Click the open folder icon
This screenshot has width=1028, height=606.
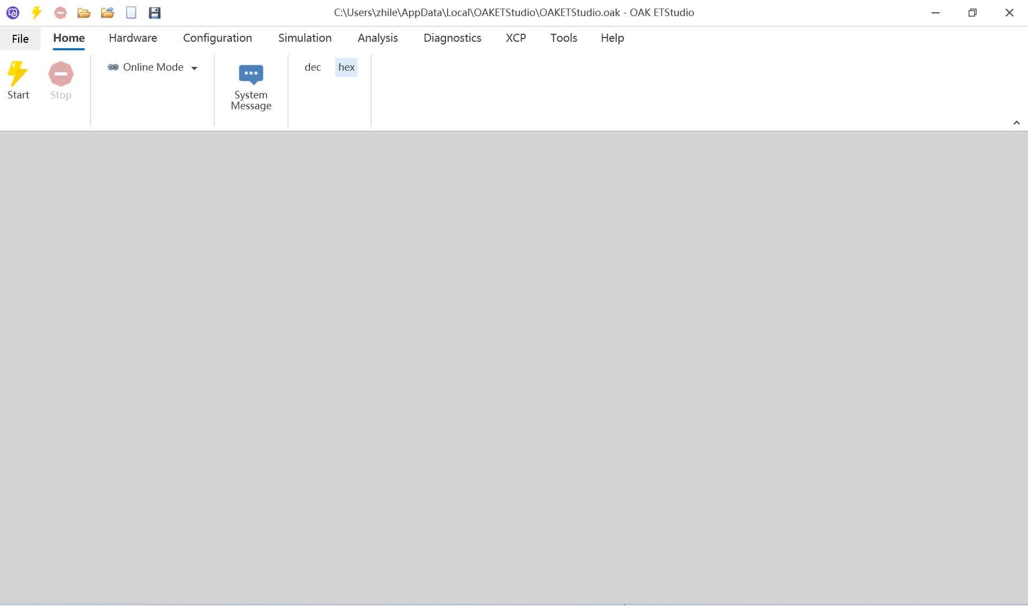click(84, 12)
